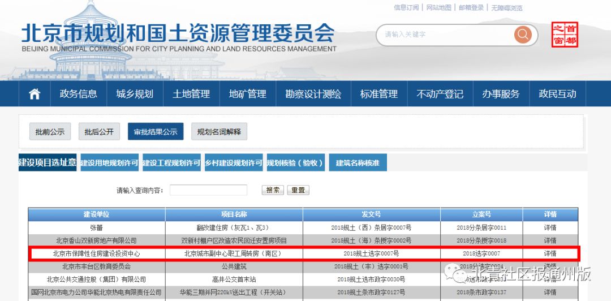Click the orange search magnifier icon
This screenshot has width=611, height=301.
523,35
